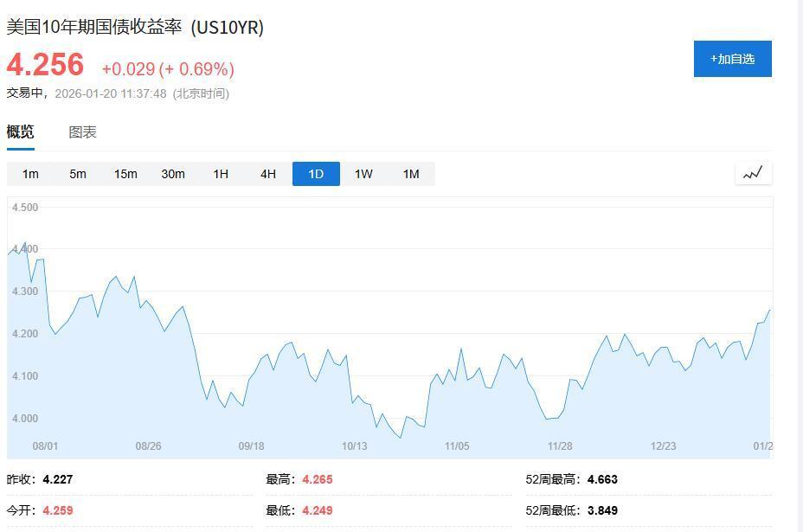Screen dimensions: 803x532
Task: Click the 11/28 date label on chart axis
Action: point(560,446)
